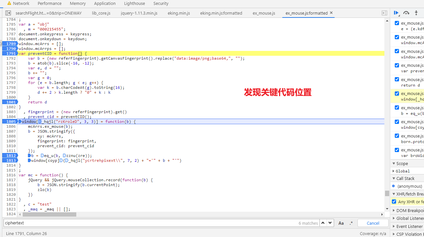Uncheck breakpoint 'var preven'

[x=397, y=65]
